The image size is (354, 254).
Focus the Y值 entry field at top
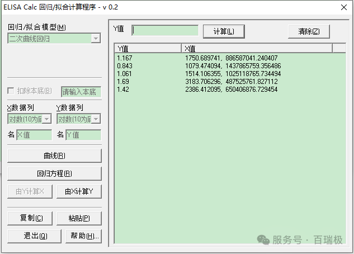click(165, 30)
